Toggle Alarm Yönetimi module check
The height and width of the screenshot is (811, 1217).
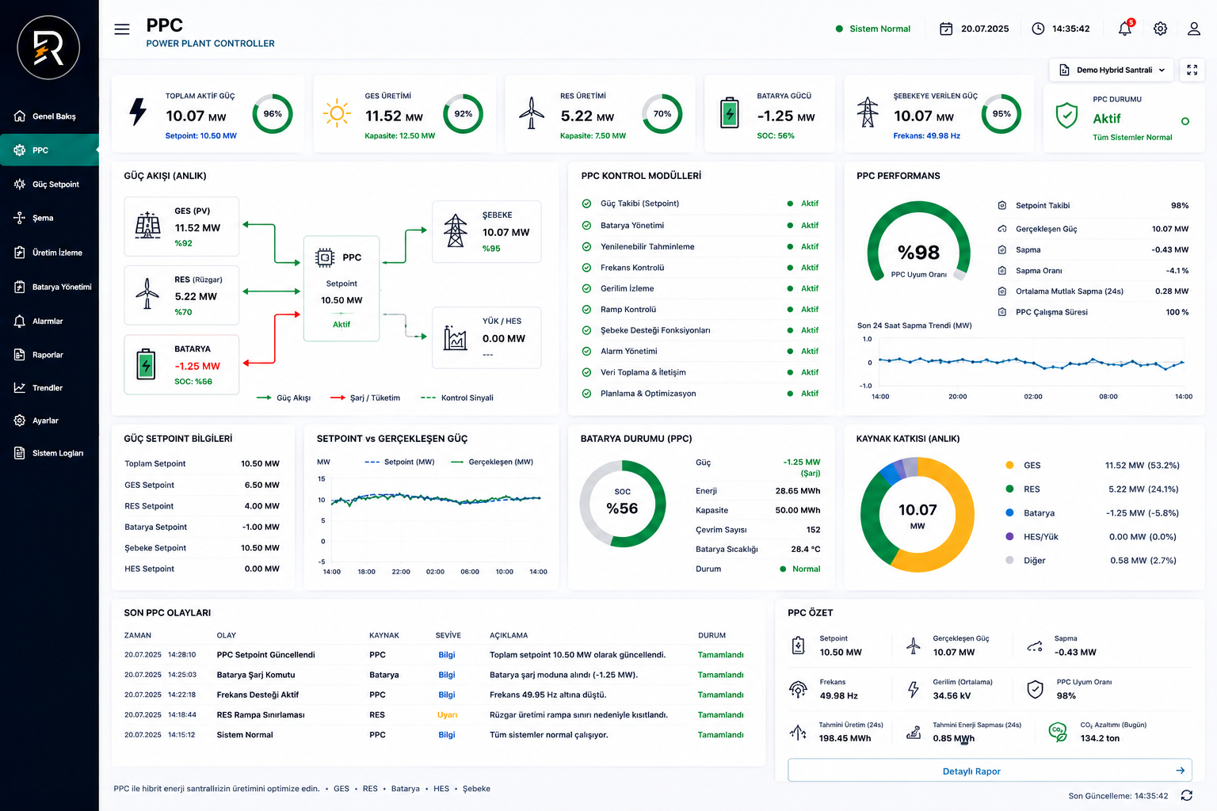586,352
